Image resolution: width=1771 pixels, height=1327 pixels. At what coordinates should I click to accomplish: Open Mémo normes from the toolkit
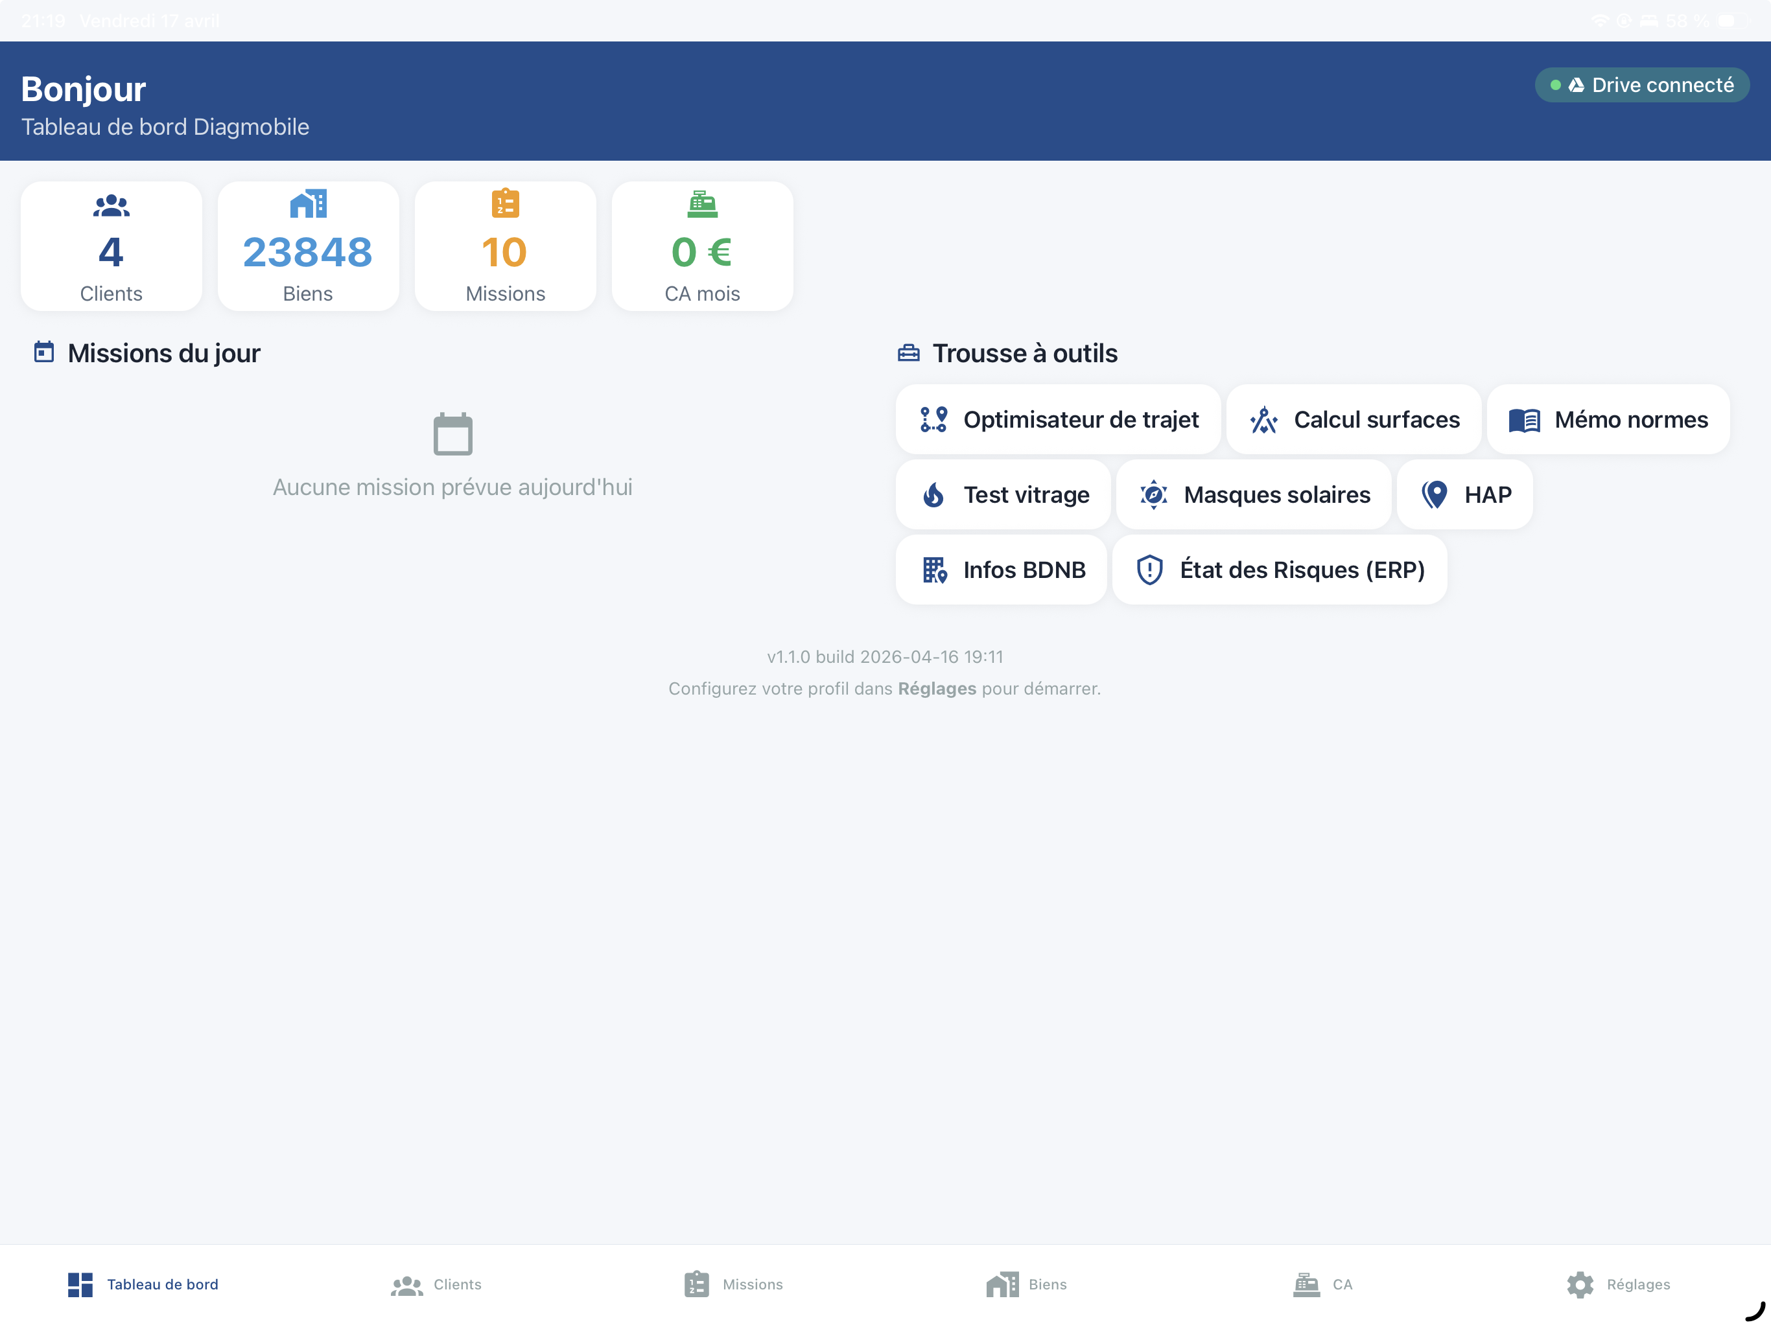pyautogui.click(x=1608, y=419)
